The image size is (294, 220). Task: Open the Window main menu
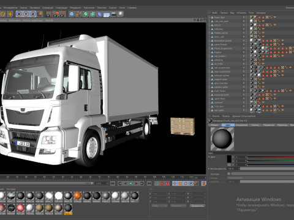coord(122,8)
